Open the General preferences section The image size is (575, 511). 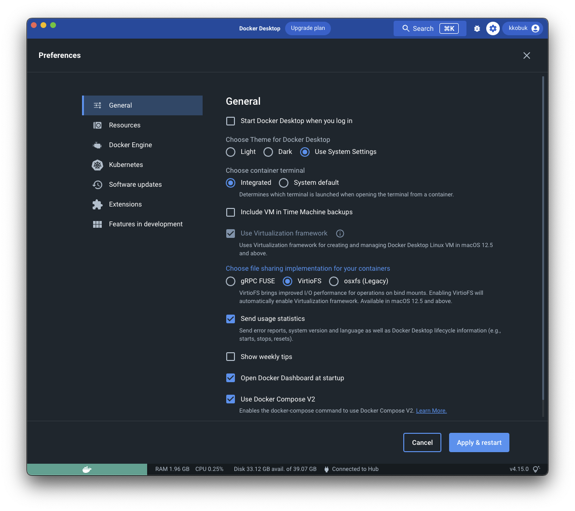(142, 105)
